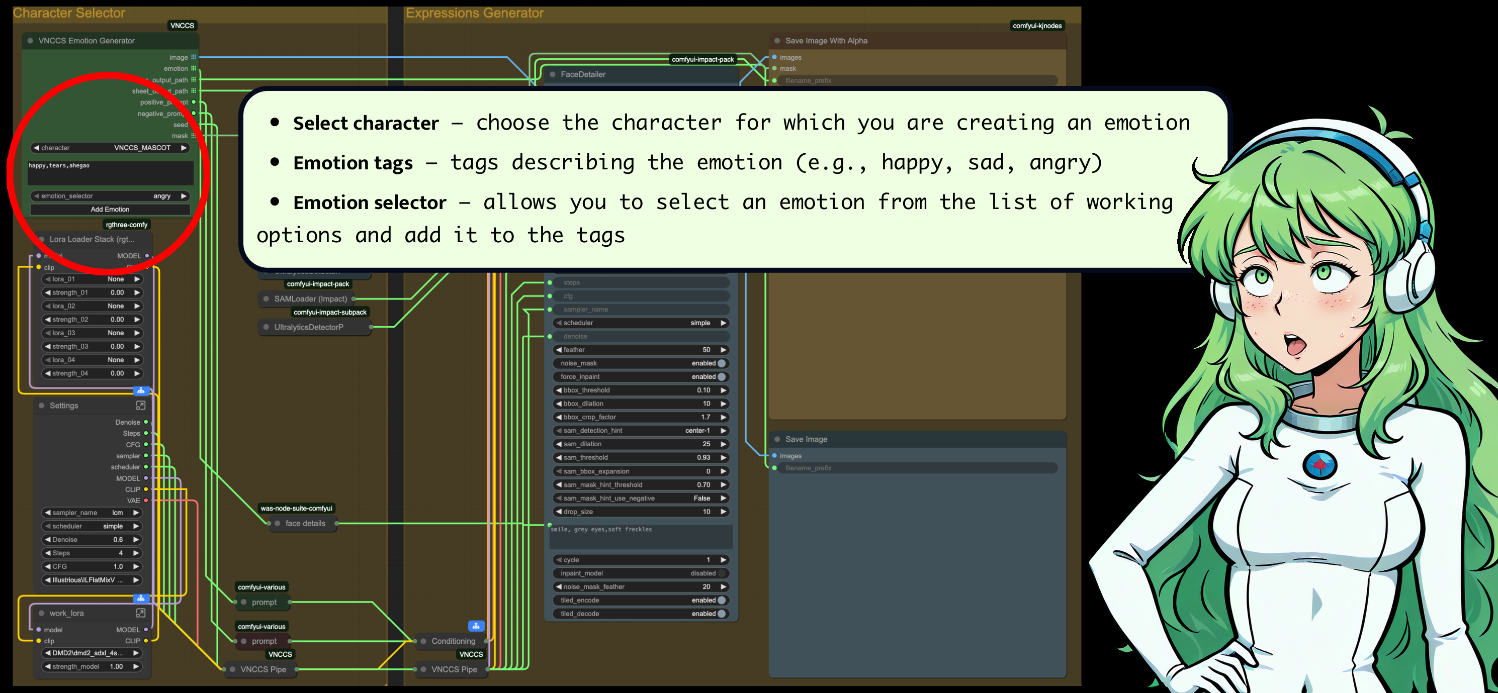Click the emotion tags text box
The image size is (1498, 693).
110,173
